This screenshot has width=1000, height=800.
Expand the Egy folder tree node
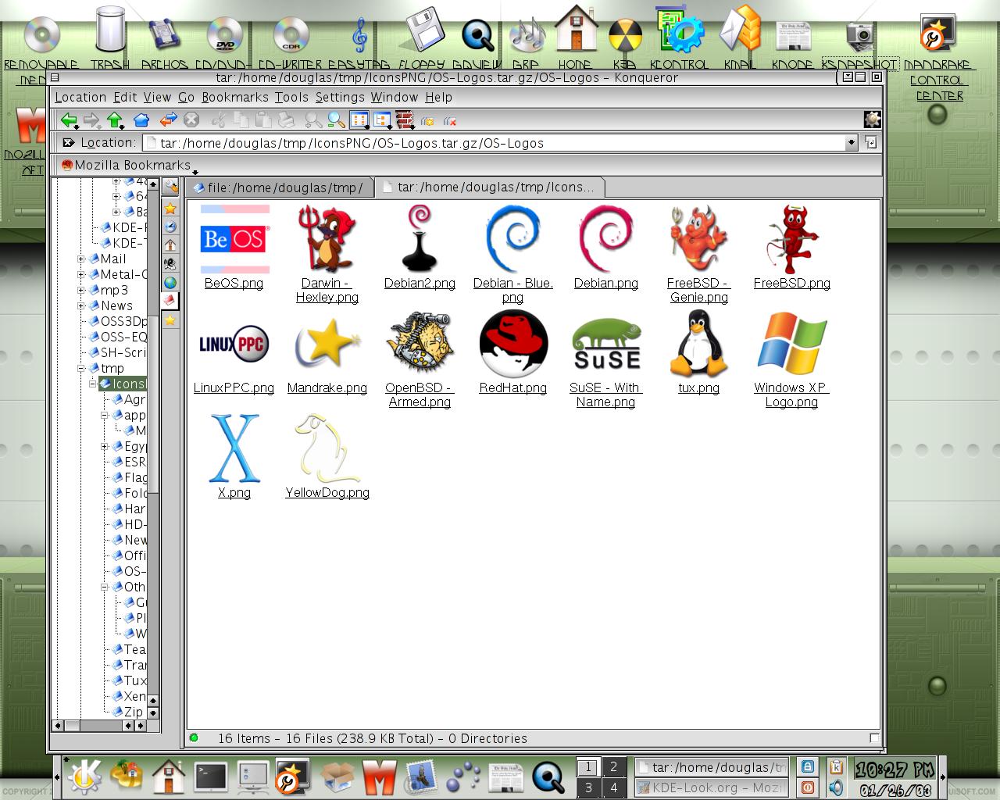[x=105, y=446]
